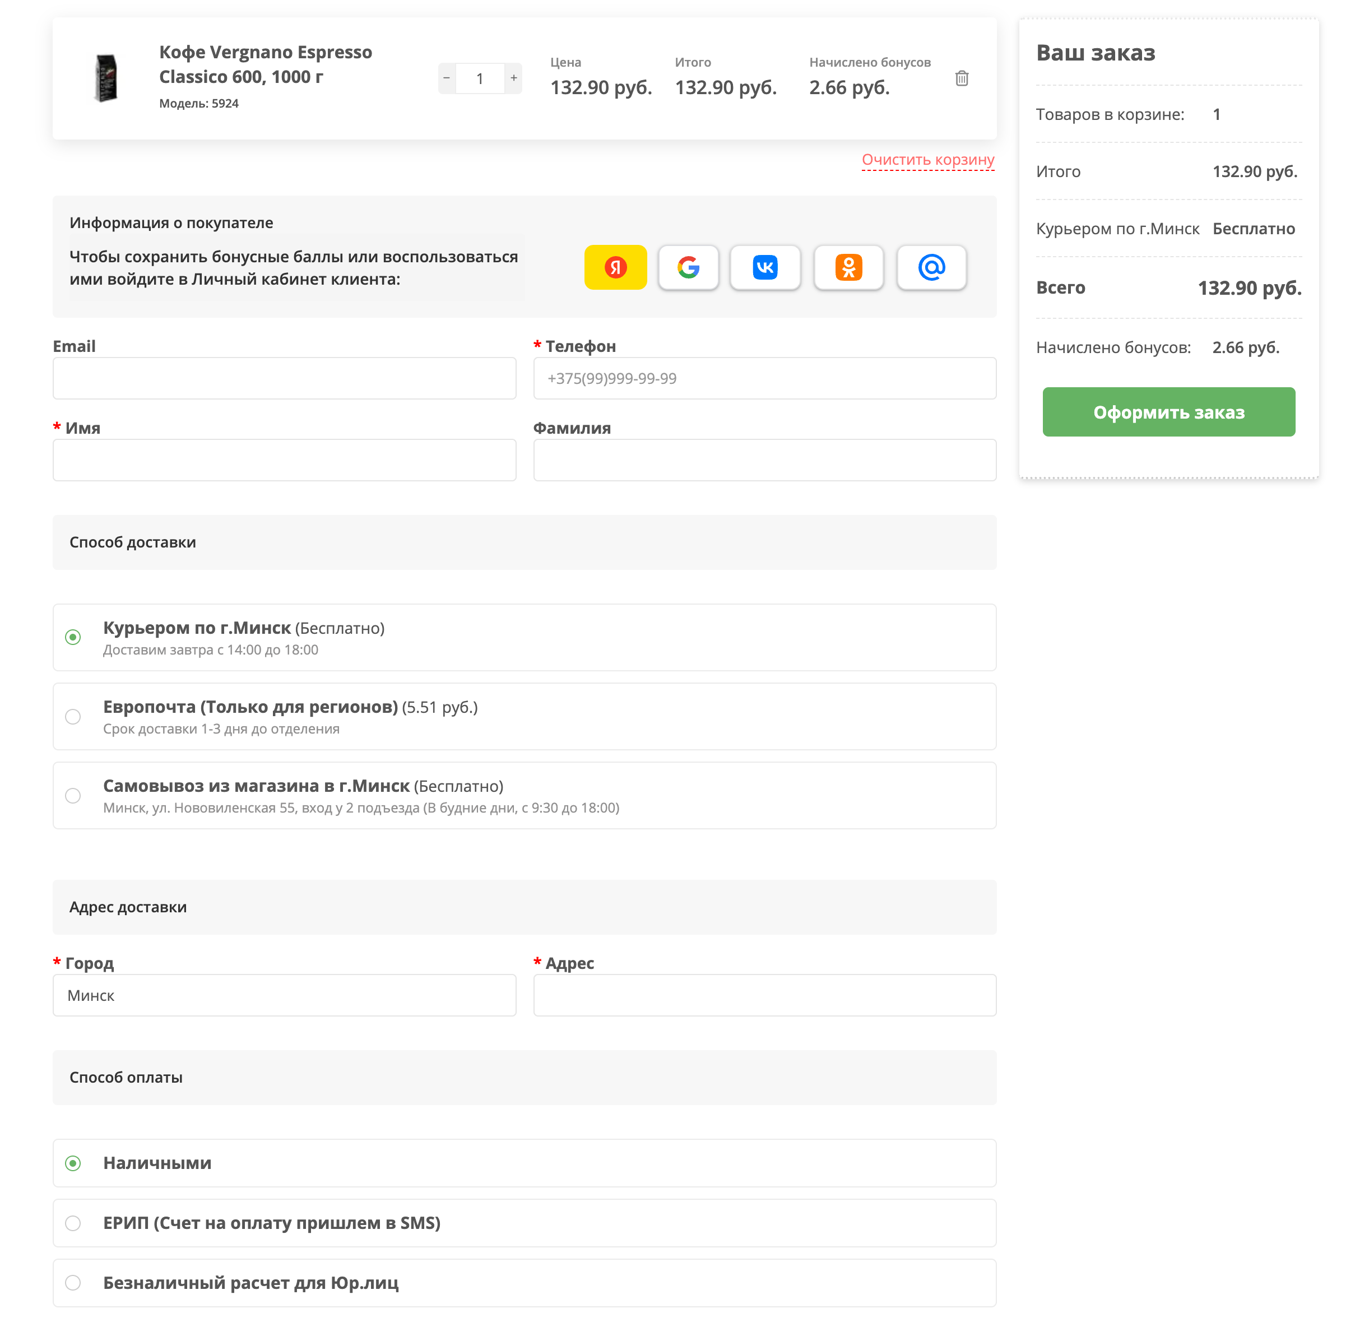Select Курьером по г.Минск delivery

click(73, 637)
